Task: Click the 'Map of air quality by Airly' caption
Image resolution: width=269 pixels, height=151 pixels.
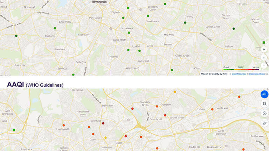Action: click(x=214, y=74)
